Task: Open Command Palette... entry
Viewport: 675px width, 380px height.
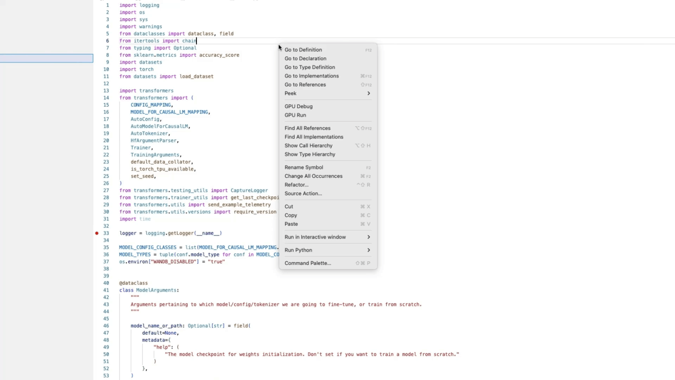Action: pyautogui.click(x=307, y=263)
